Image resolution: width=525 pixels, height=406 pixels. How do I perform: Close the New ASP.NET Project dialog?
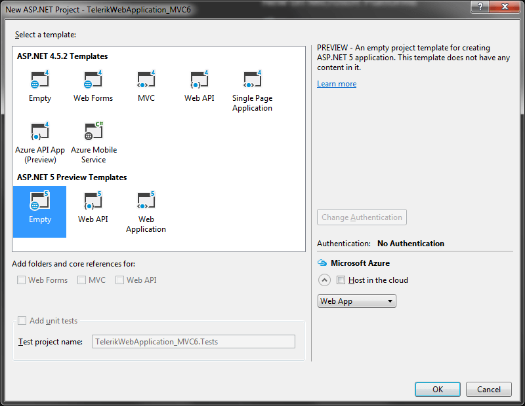click(x=505, y=7)
